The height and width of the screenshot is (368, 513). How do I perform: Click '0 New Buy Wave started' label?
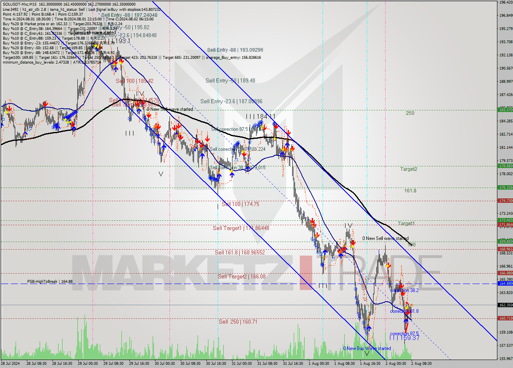tap(367, 348)
